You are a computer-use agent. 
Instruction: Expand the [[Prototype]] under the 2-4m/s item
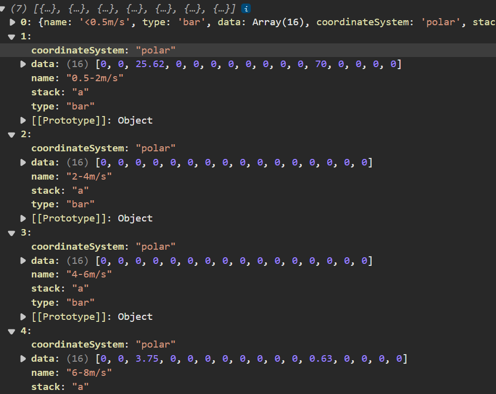click(x=23, y=218)
